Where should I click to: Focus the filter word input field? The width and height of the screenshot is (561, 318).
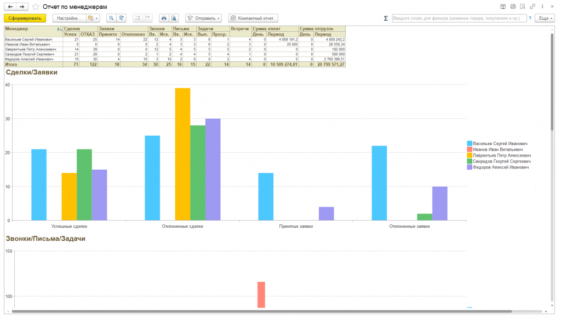click(459, 18)
